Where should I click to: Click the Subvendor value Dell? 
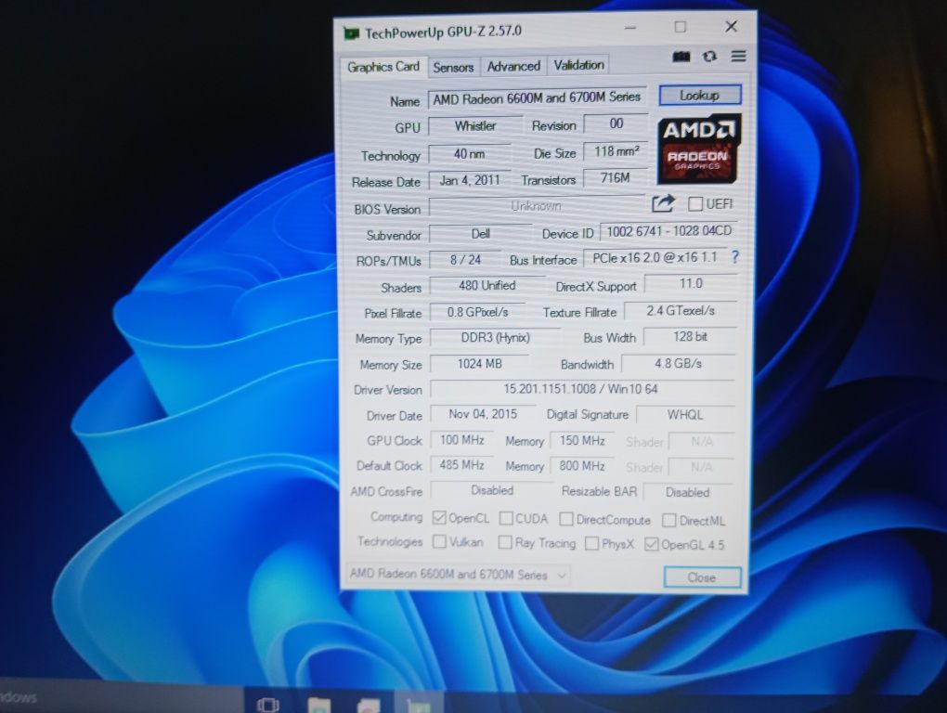coord(480,233)
